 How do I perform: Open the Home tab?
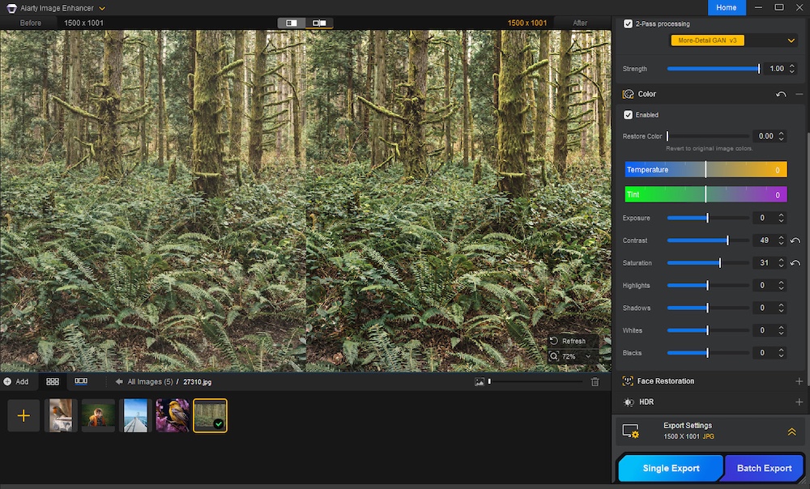727,7
